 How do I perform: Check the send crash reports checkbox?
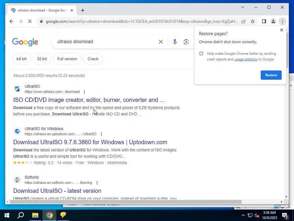click(x=201, y=54)
